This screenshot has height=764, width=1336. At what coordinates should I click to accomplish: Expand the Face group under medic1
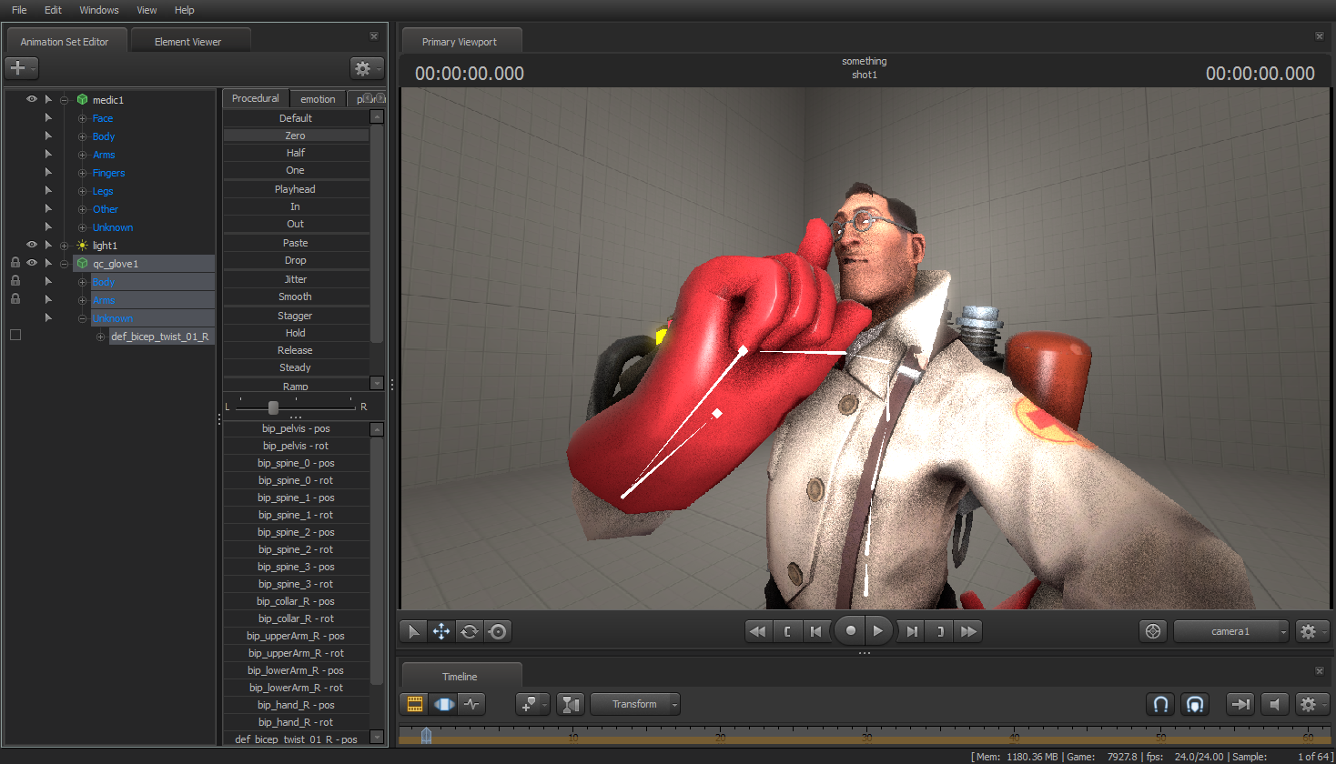83,118
